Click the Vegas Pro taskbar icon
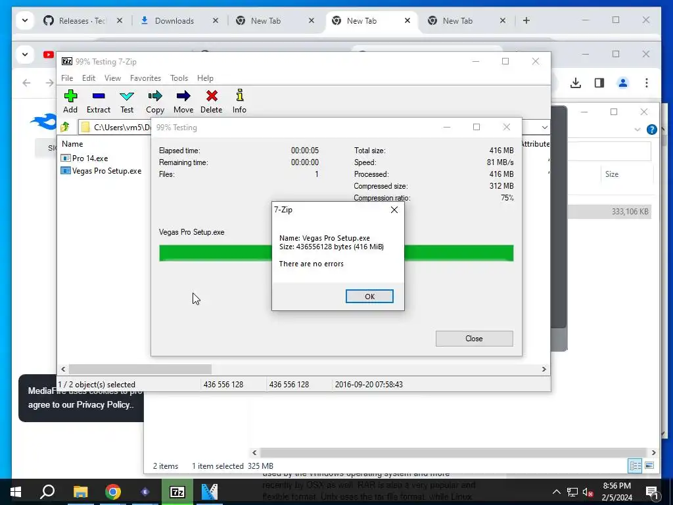The height and width of the screenshot is (505, 673). [210, 492]
